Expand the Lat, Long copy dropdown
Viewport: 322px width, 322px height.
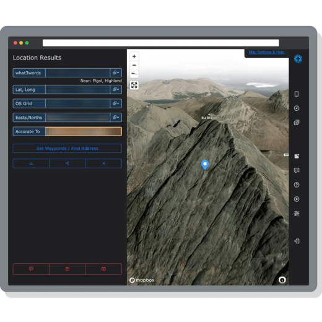pos(116,89)
